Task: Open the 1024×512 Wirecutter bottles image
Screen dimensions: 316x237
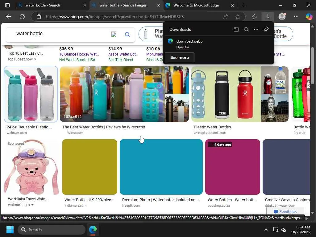Action: click(x=112, y=94)
